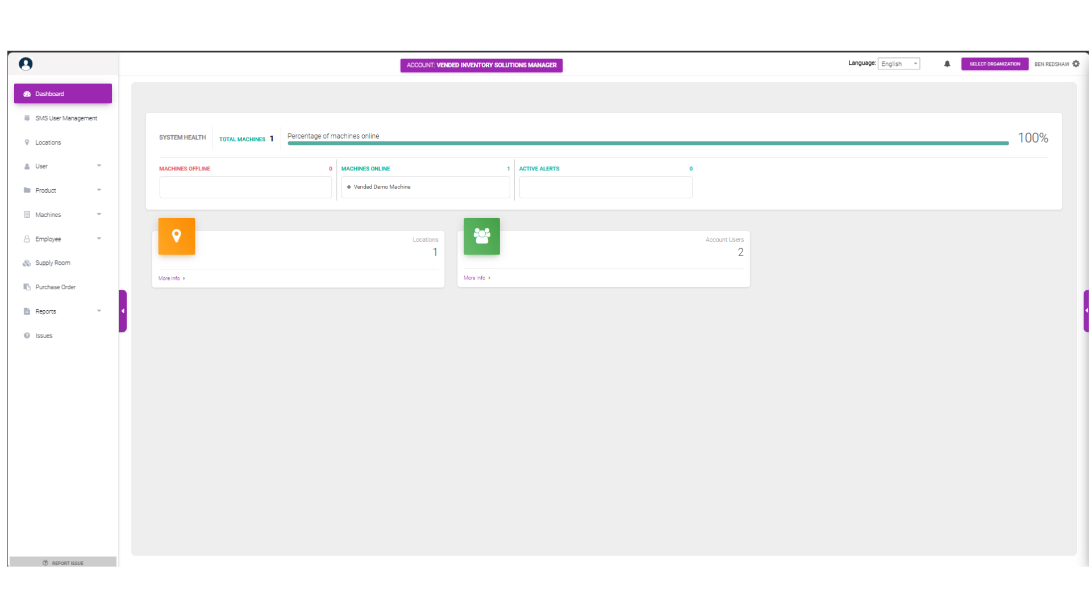Click the Total Machines label

click(x=242, y=139)
